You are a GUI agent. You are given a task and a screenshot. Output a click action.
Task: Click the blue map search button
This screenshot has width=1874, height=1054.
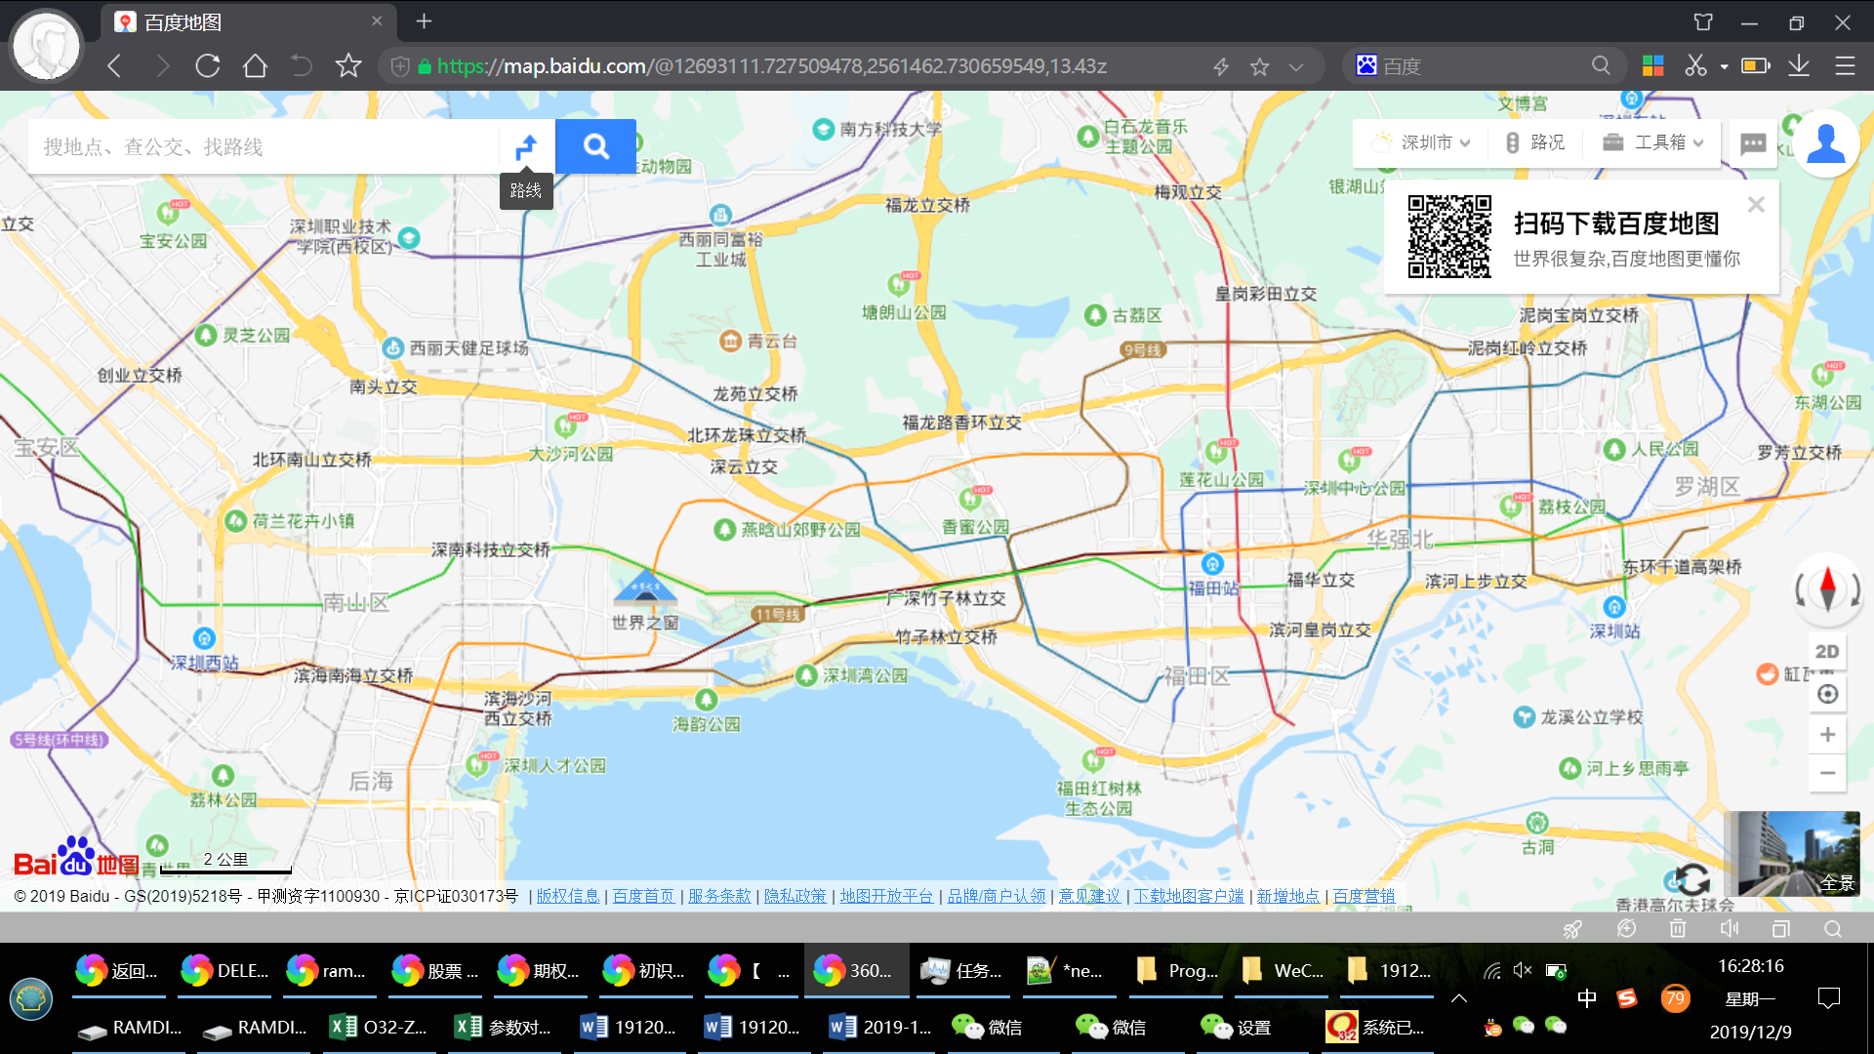pyautogui.click(x=595, y=146)
